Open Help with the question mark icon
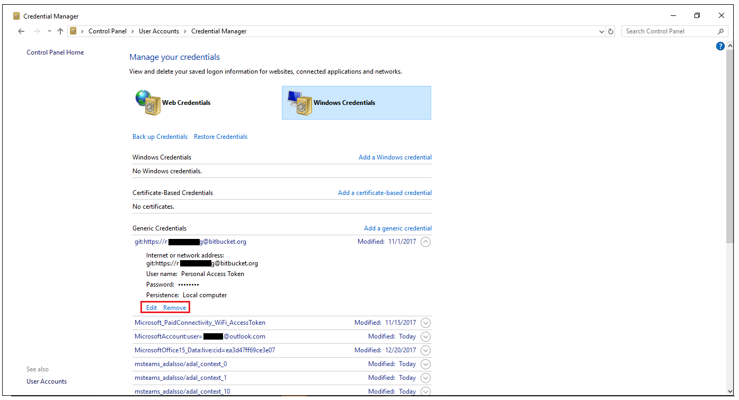 click(720, 46)
